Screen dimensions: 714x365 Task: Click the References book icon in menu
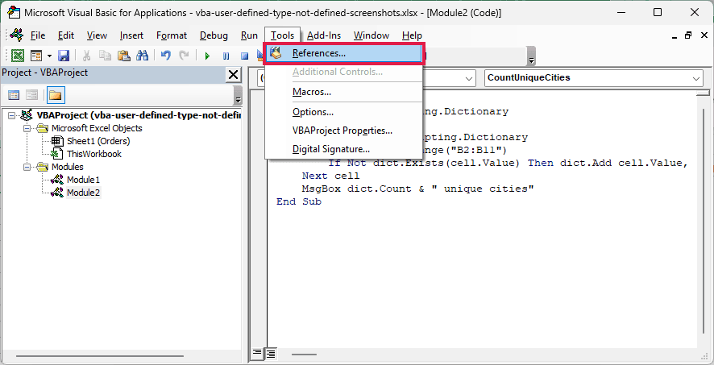(276, 53)
